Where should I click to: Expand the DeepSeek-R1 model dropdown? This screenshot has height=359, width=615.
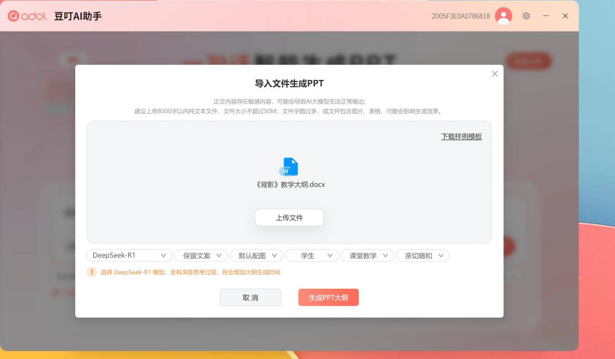(129, 255)
